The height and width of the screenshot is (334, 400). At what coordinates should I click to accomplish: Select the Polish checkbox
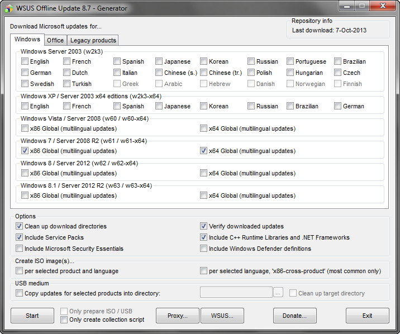coord(251,73)
